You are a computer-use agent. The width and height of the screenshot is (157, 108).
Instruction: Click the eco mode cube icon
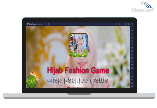(x=132, y=65)
